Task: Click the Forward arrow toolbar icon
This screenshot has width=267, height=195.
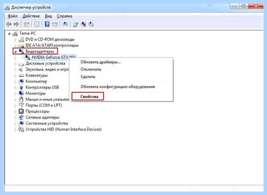Action: tap(16, 24)
